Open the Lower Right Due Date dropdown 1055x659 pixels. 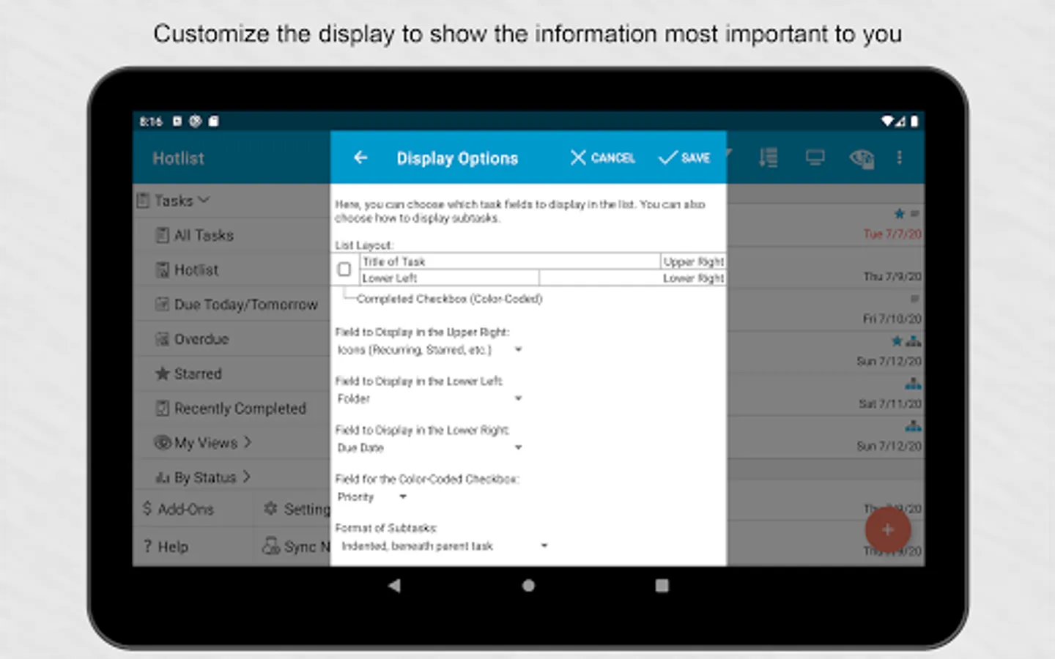pos(429,448)
